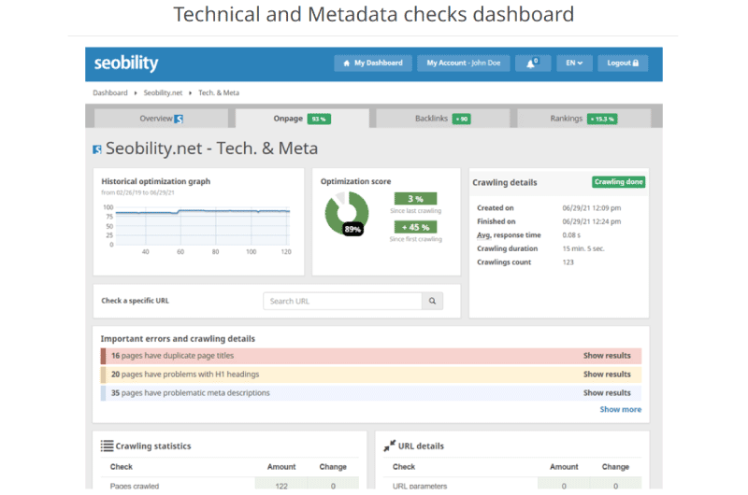Click the lock icon on Logout
The height and width of the screenshot is (495, 748).
point(636,63)
